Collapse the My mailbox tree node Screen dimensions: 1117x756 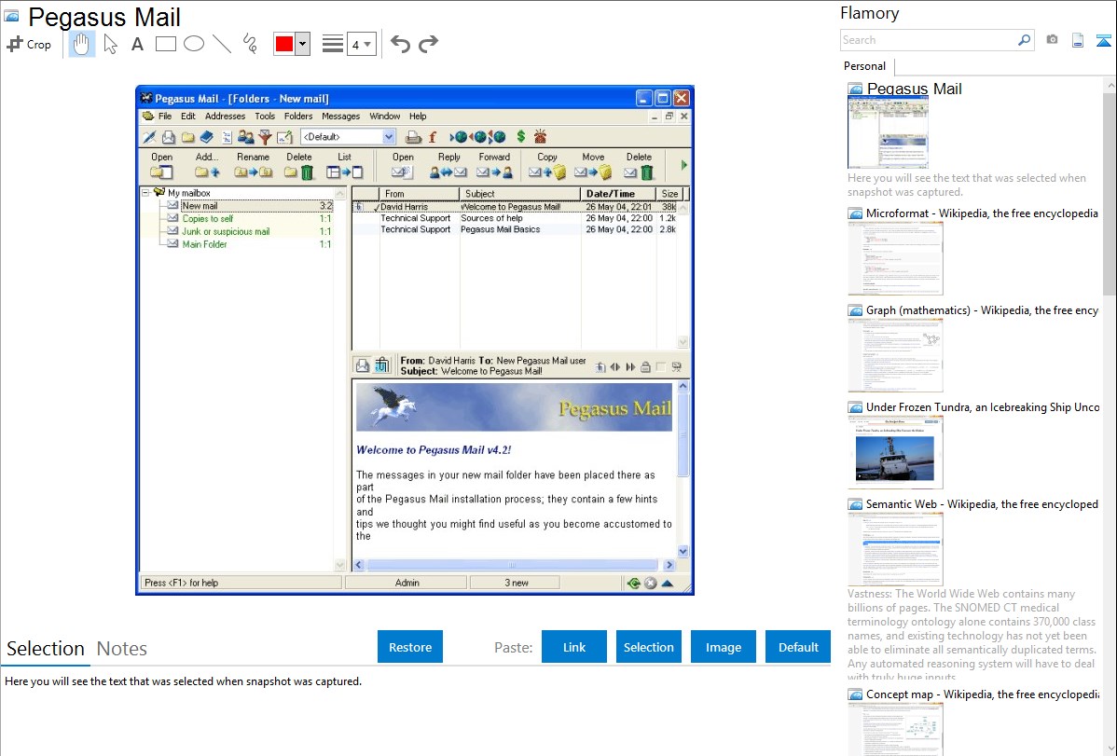pyautogui.click(x=145, y=192)
